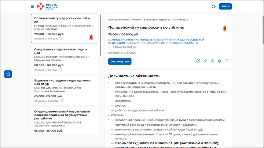The image size is (264, 148).
Task: Select Следователь следственного отдела мвд vacancy
Action: click(x=60, y=51)
